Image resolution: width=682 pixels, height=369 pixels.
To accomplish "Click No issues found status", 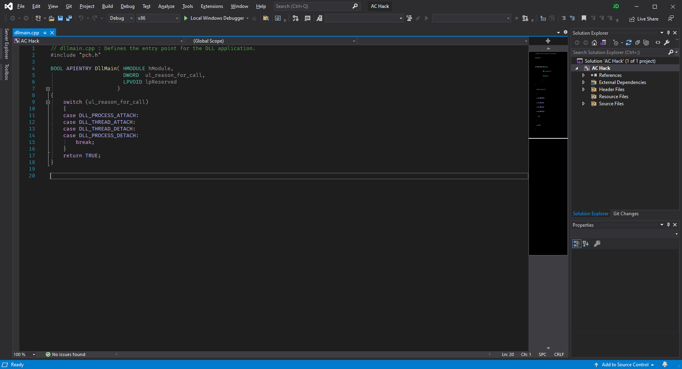I will [x=66, y=354].
